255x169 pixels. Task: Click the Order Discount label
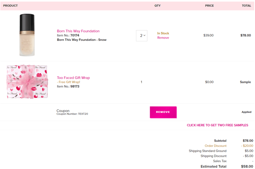tap(215, 146)
